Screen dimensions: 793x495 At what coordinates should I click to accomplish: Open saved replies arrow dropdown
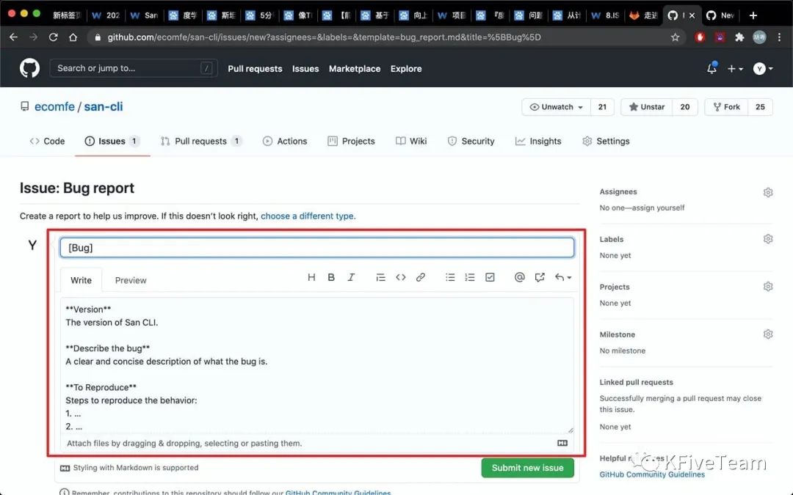pyautogui.click(x=563, y=277)
